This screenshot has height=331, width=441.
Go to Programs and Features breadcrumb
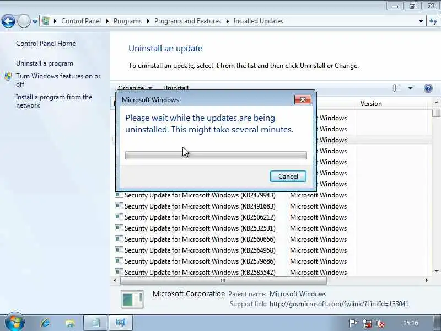[187, 21]
